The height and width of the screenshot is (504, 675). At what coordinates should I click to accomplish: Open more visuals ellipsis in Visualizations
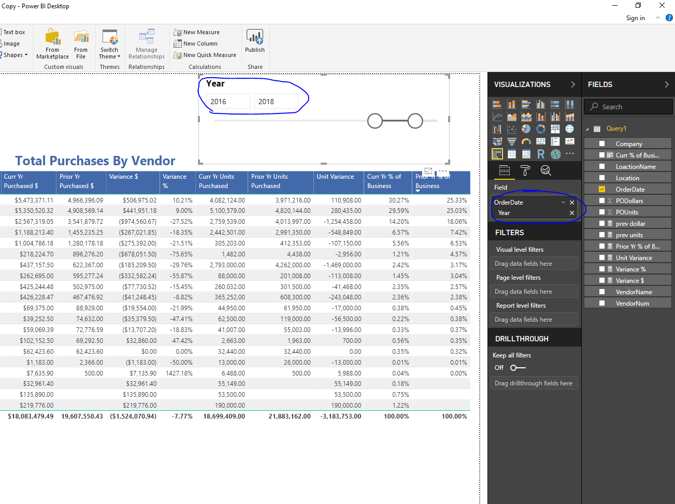point(570,154)
